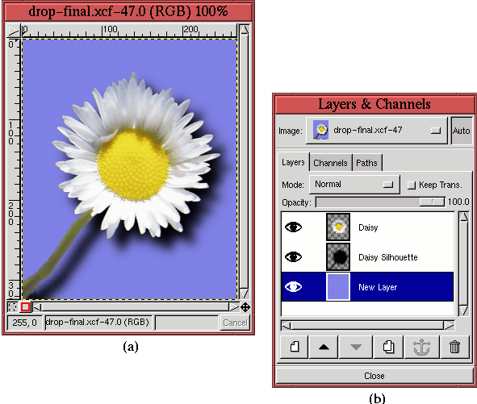This screenshot has height=404, width=477.
Task: Click the Auto button
Action: (461, 131)
